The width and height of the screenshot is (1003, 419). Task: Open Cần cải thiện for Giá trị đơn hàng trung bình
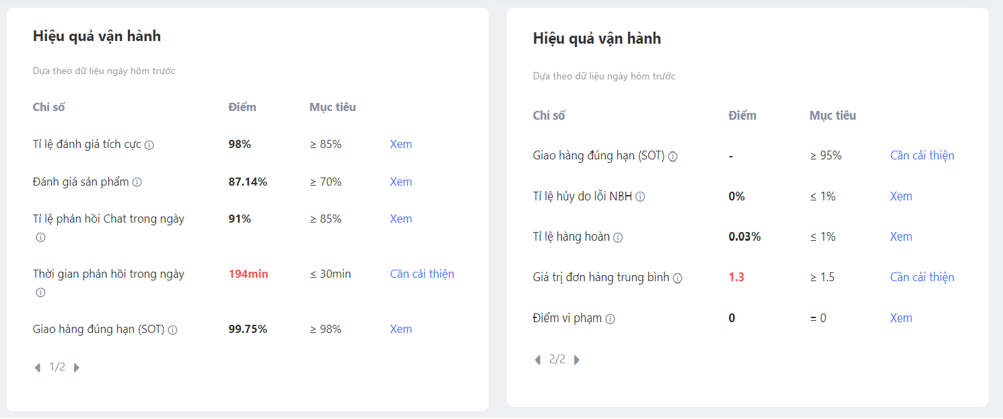[x=922, y=277]
